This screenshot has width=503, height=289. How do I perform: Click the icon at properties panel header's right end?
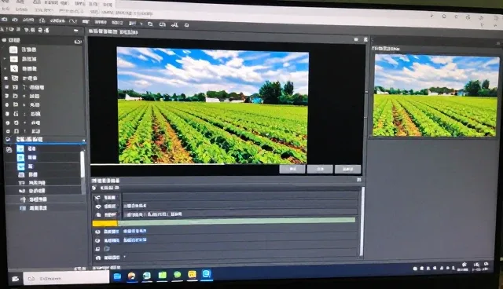click(359, 180)
